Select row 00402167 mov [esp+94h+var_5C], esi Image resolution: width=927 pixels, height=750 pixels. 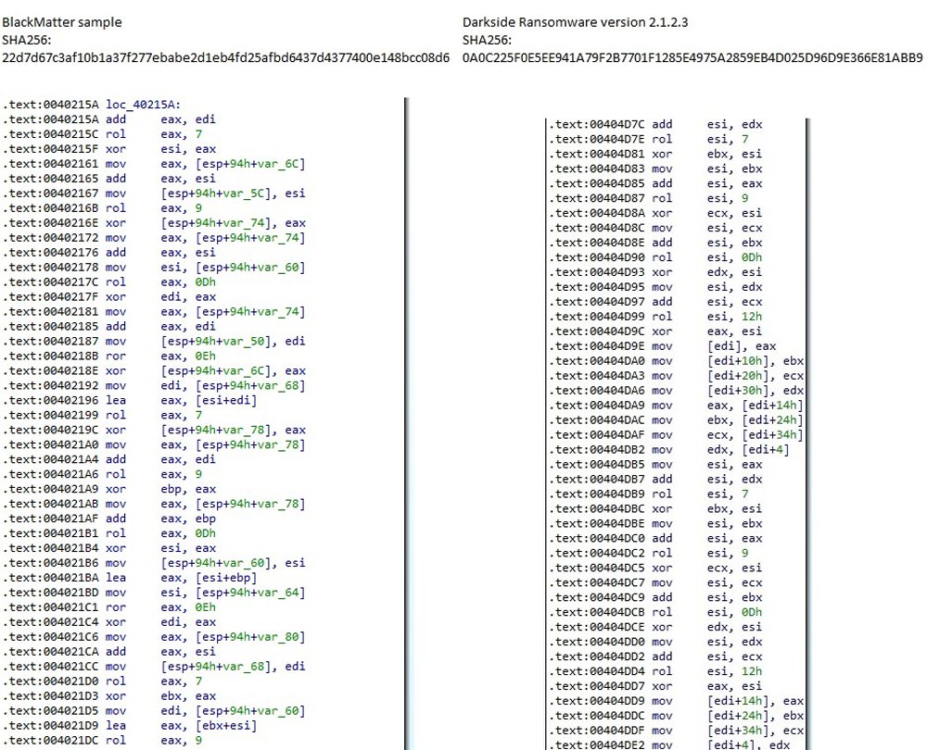[x=154, y=194]
